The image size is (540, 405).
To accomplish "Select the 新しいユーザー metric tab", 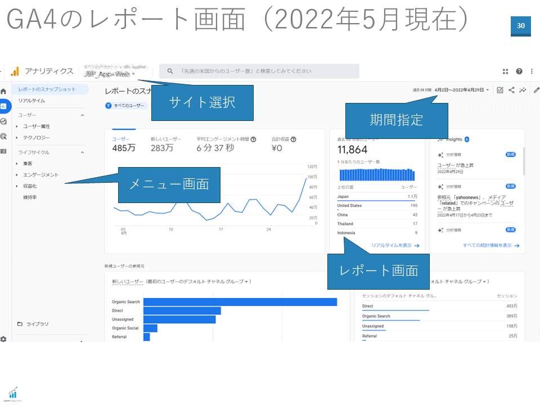I will (x=166, y=145).
